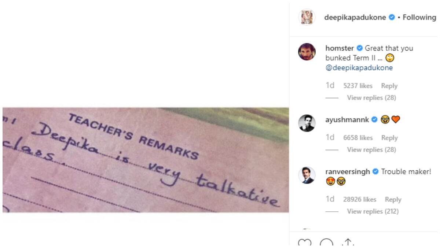Open deepikapadukone username in header

(x=355, y=17)
